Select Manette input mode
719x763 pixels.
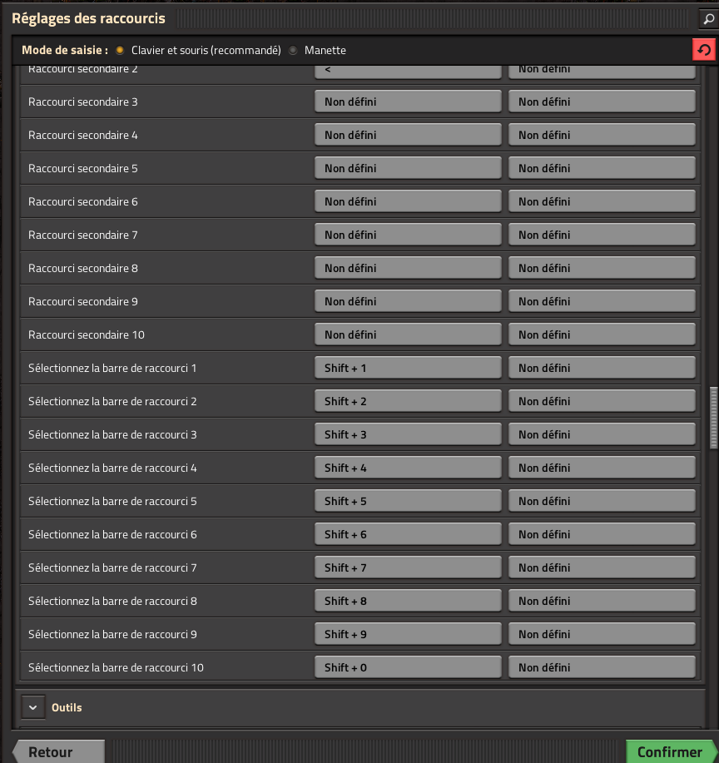coord(293,50)
